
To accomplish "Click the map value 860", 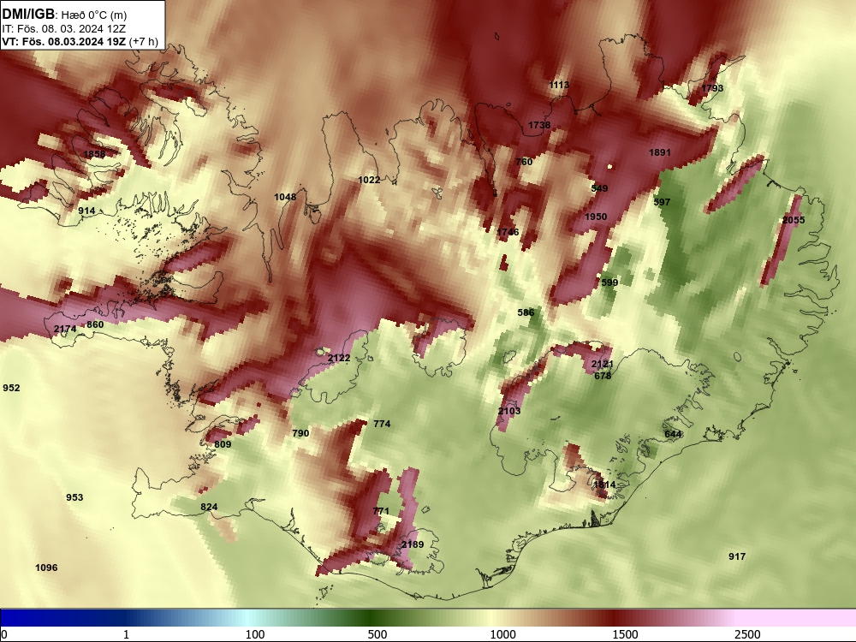I will (x=95, y=324).
